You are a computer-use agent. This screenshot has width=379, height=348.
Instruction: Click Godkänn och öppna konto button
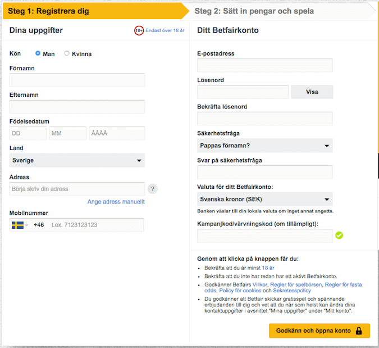click(319, 331)
